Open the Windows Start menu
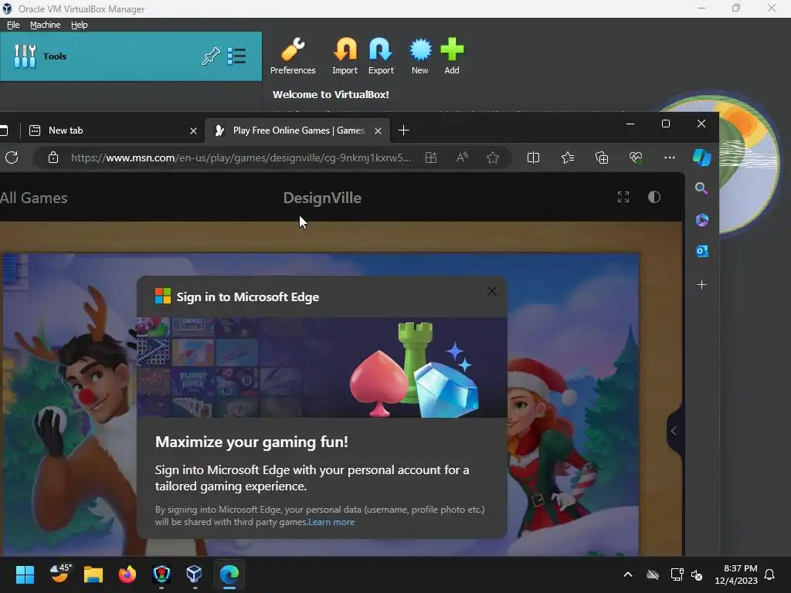Screen dimensions: 791x593 [x=25, y=574]
